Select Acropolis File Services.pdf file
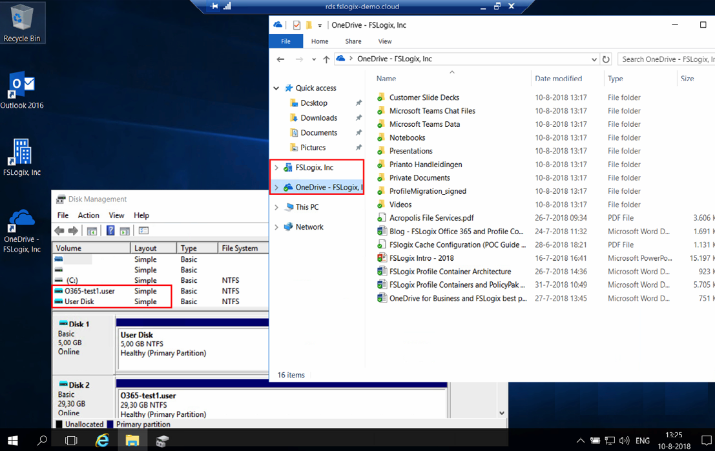 pos(431,217)
